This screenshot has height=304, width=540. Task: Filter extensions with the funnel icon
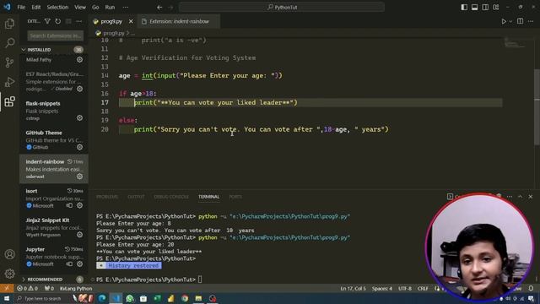coord(47,21)
